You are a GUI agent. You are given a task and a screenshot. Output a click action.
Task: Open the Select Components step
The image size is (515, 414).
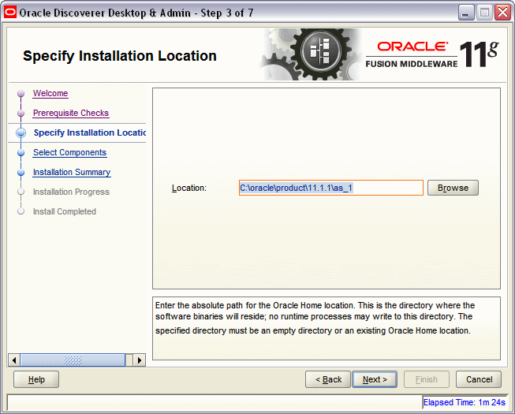[x=69, y=152]
